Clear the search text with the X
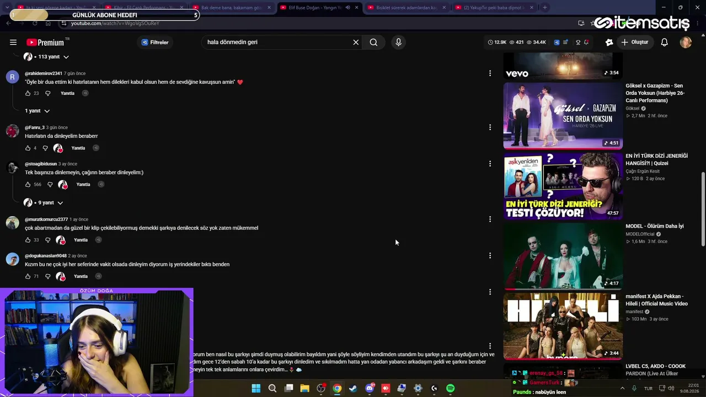The image size is (706, 397). click(356, 42)
